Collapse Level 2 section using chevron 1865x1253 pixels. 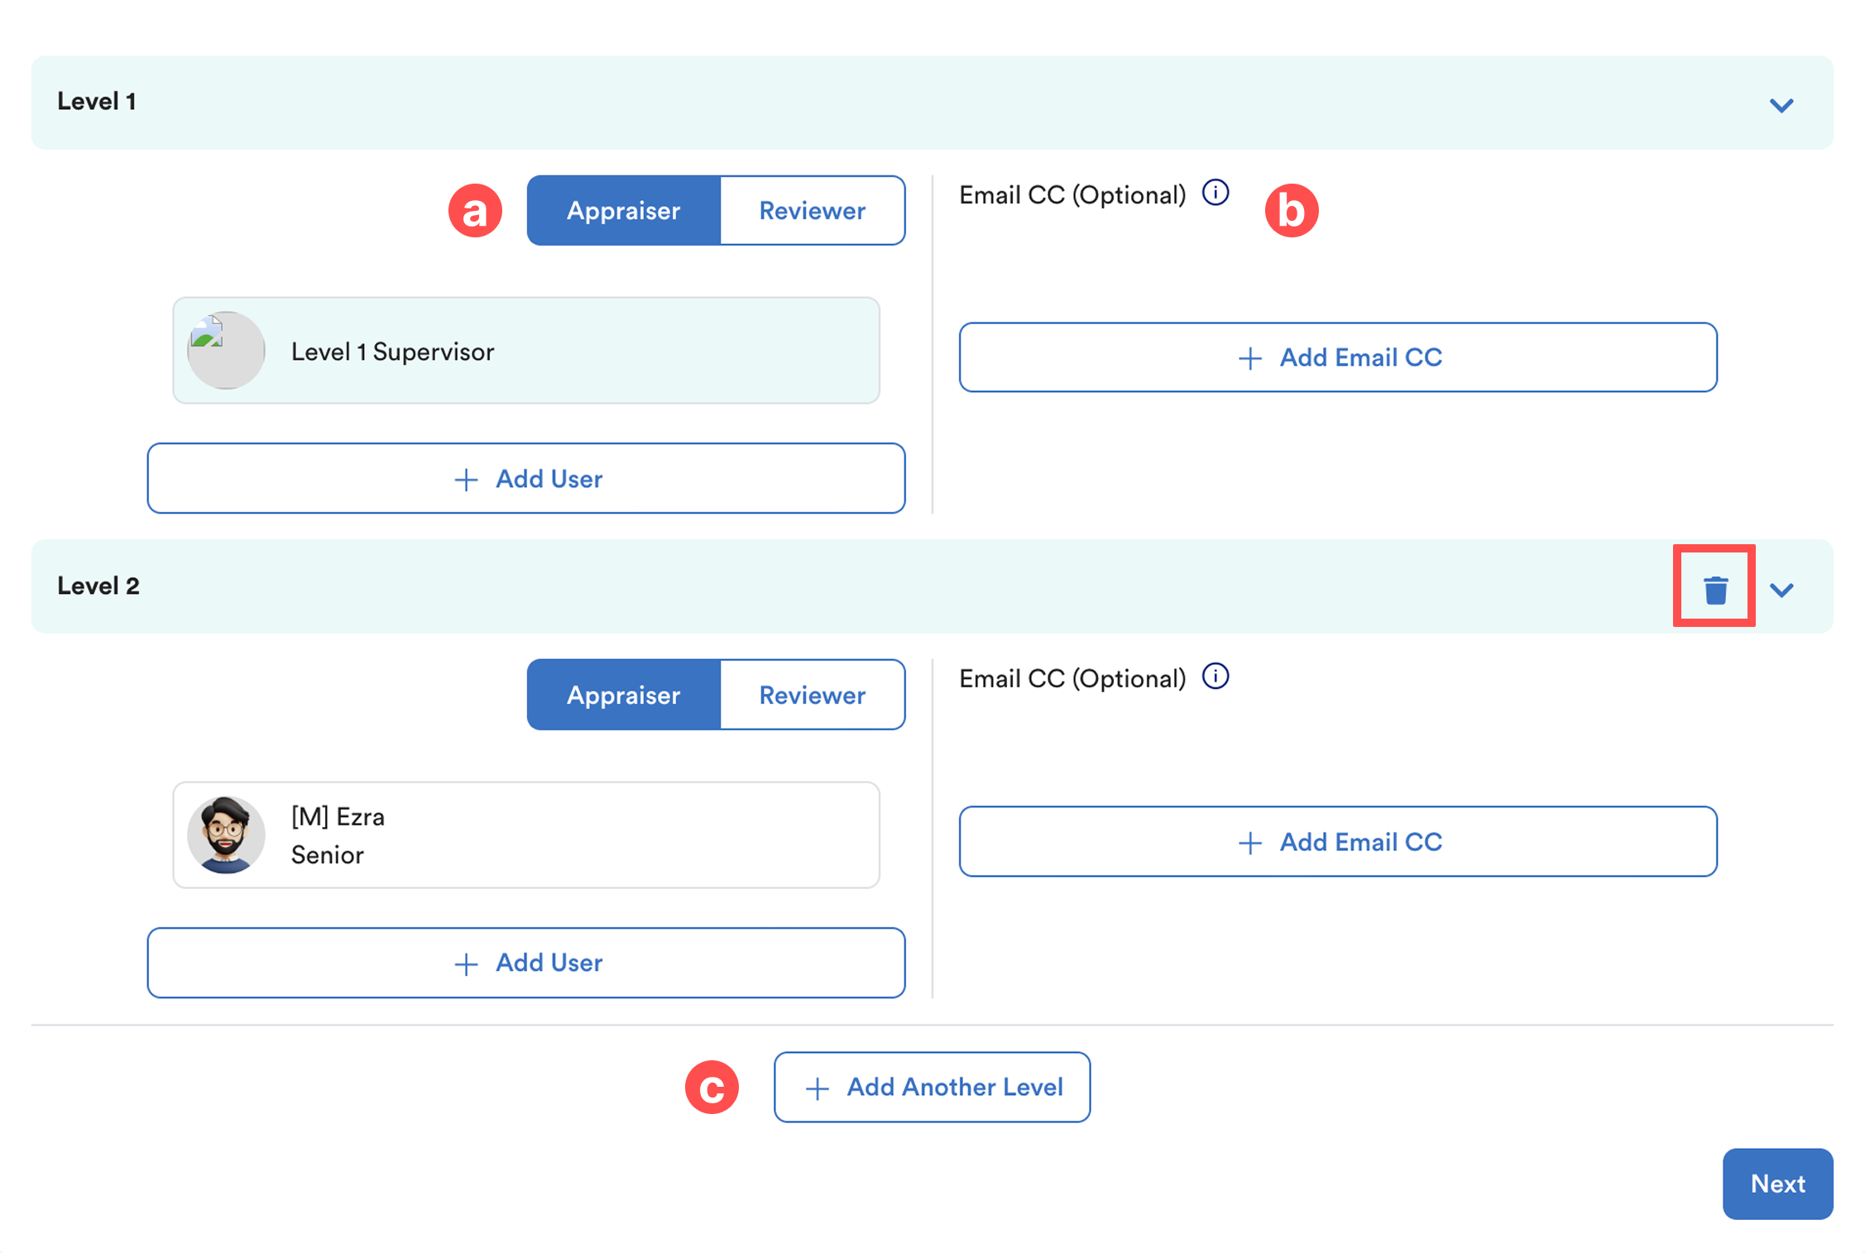[1781, 590]
